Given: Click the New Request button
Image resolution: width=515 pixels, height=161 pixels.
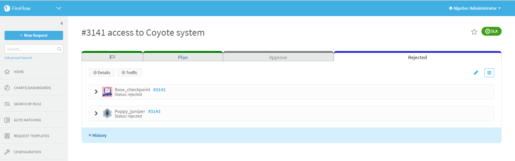Looking at the screenshot, I should pyautogui.click(x=34, y=35).
